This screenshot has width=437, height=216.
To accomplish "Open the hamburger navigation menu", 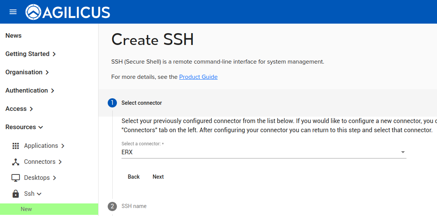I will click(x=13, y=12).
